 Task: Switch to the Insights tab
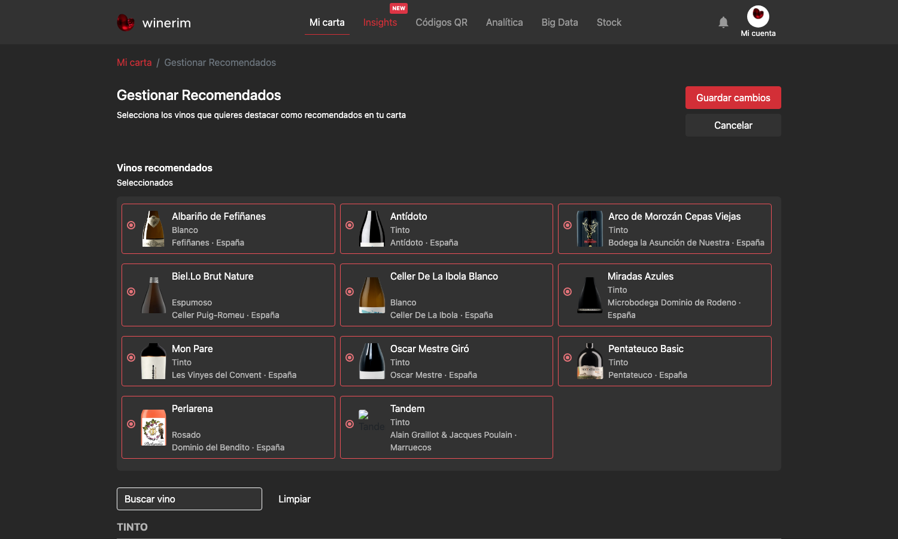click(380, 22)
